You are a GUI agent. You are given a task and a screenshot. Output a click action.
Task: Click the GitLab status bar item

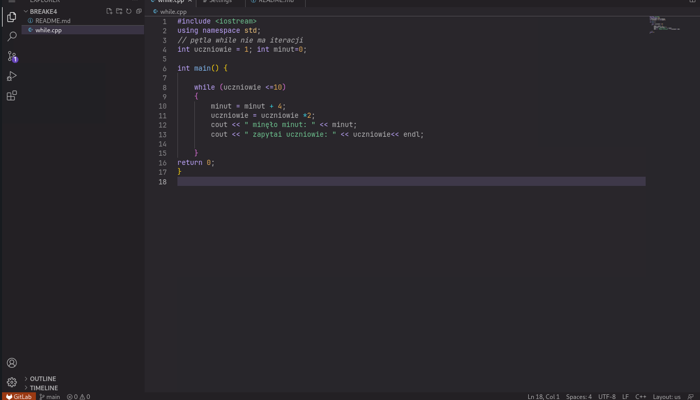tap(19, 396)
